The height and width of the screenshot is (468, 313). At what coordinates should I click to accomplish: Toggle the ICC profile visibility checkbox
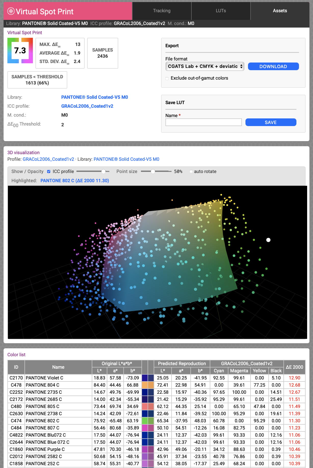(49, 171)
